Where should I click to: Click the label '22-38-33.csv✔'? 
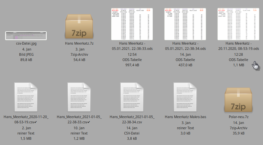[79, 122]
